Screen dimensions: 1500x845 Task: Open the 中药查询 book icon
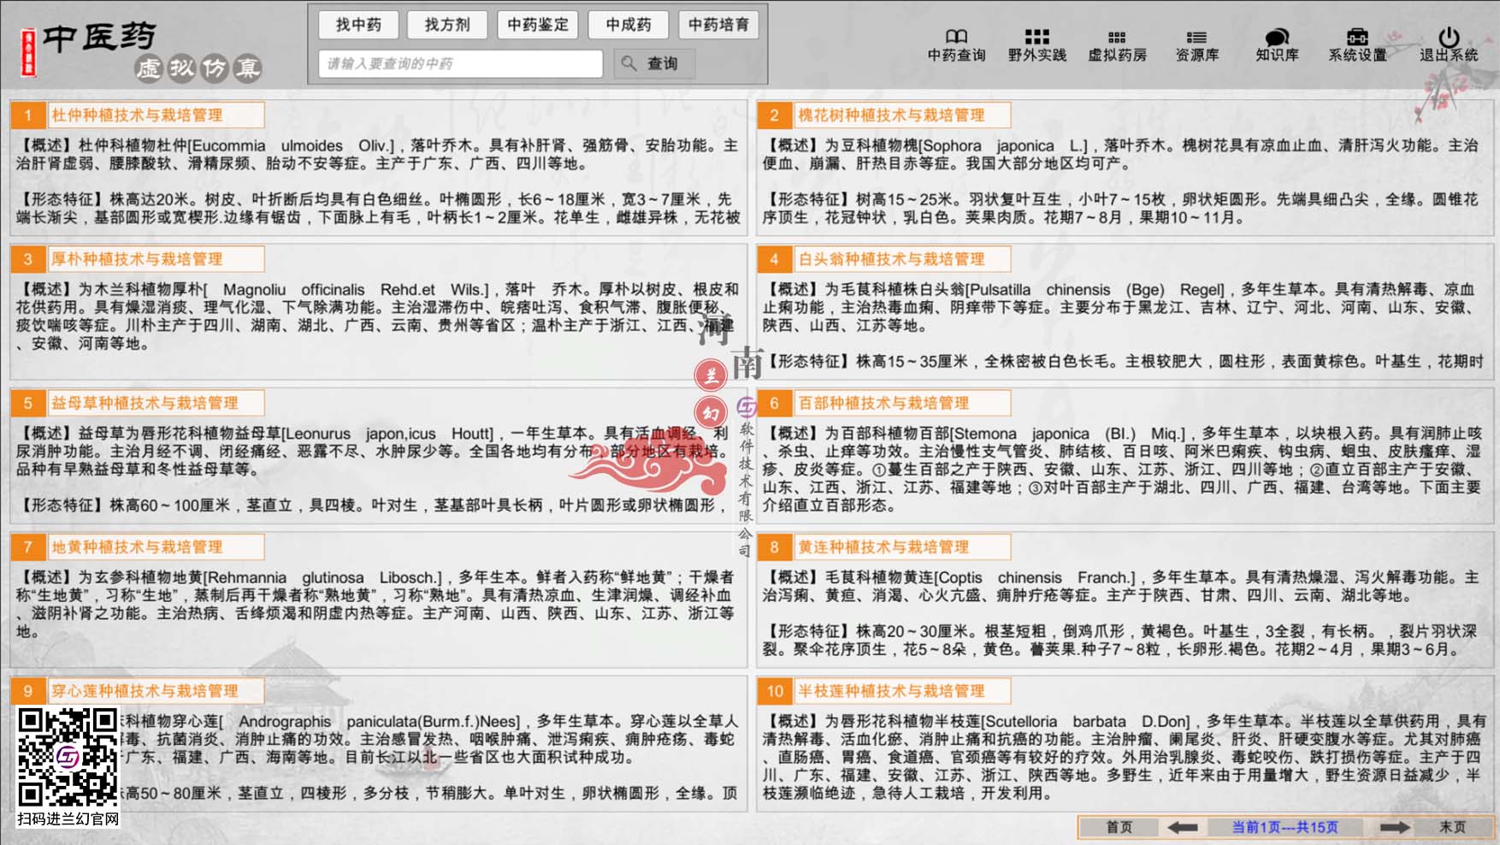[955, 38]
